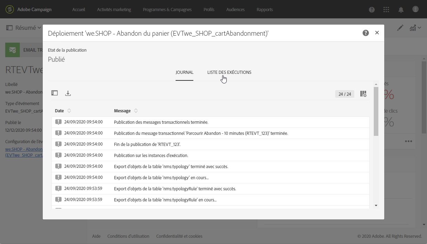Viewport: 427px width, 244px height.
Task: Open the we.SHOP event configuration link
Action: [x=24, y=152]
